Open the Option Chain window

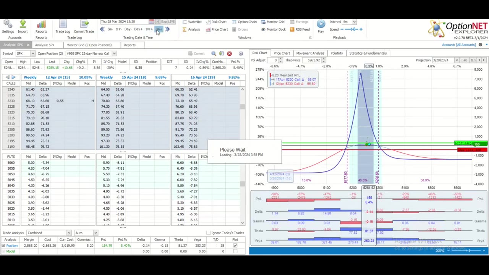coord(244,22)
